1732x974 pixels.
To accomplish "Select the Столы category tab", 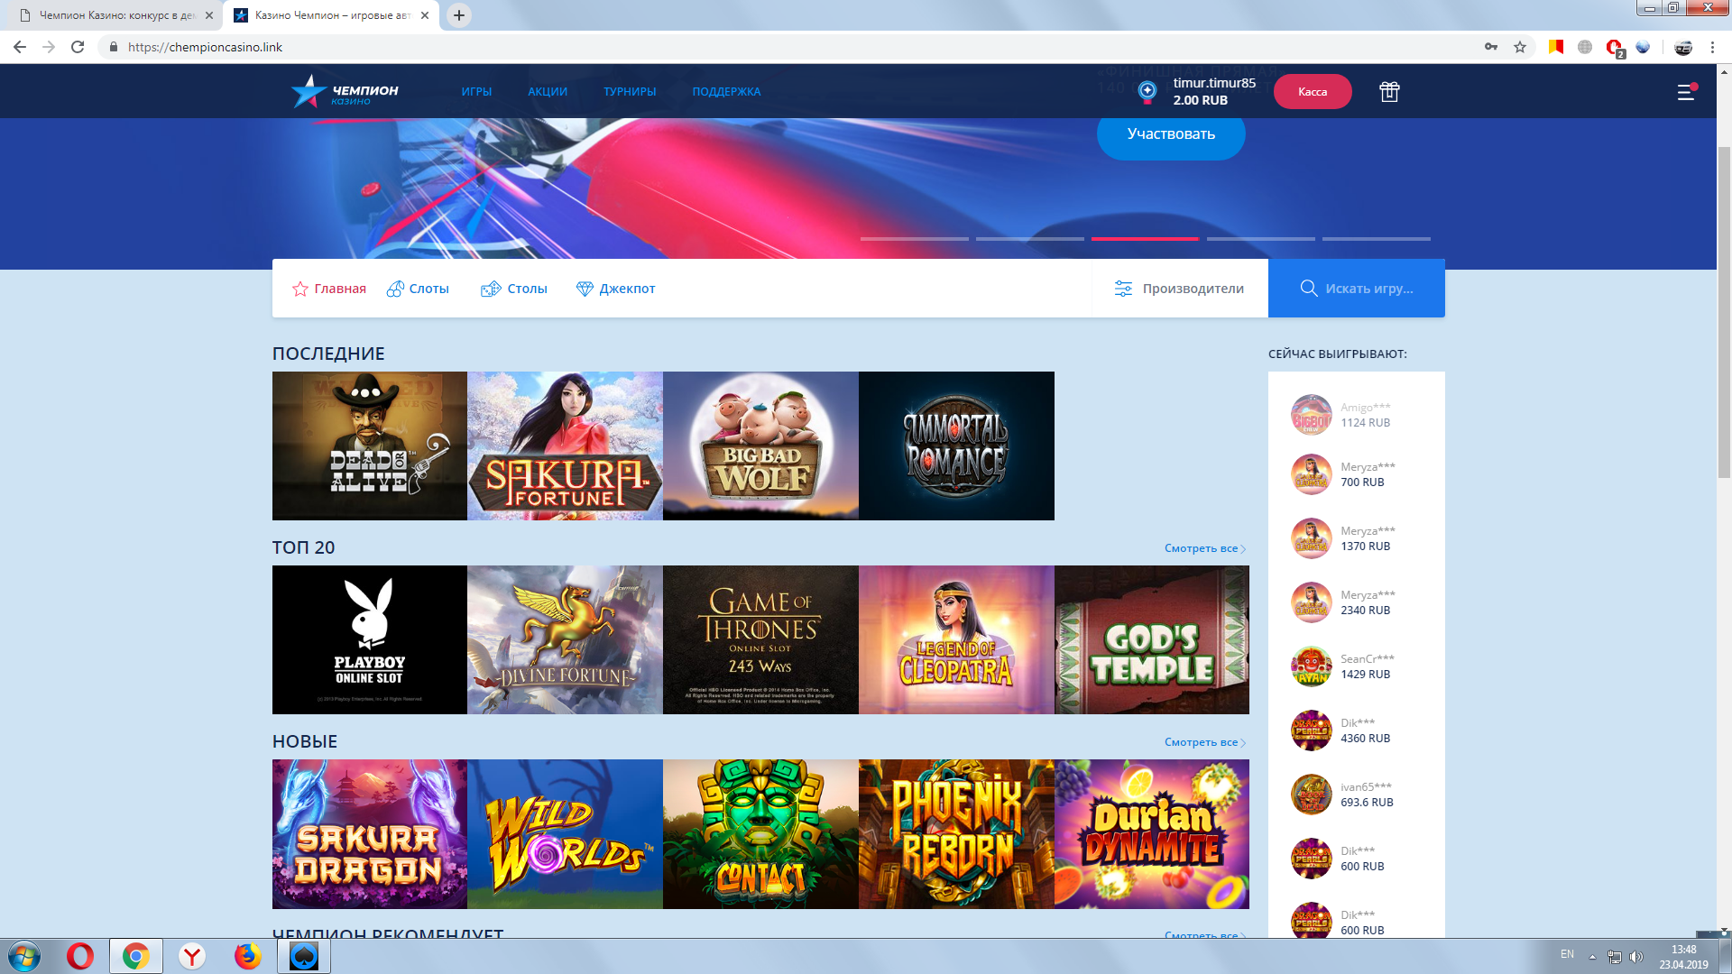I will (514, 289).
